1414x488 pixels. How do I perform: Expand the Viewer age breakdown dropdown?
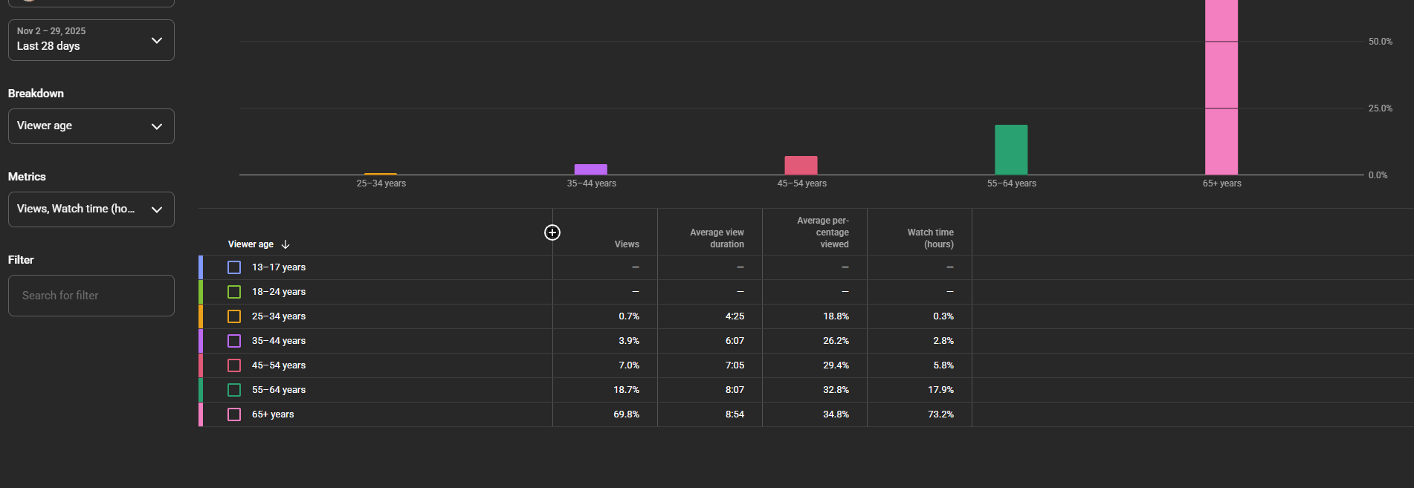pos(91,126)
